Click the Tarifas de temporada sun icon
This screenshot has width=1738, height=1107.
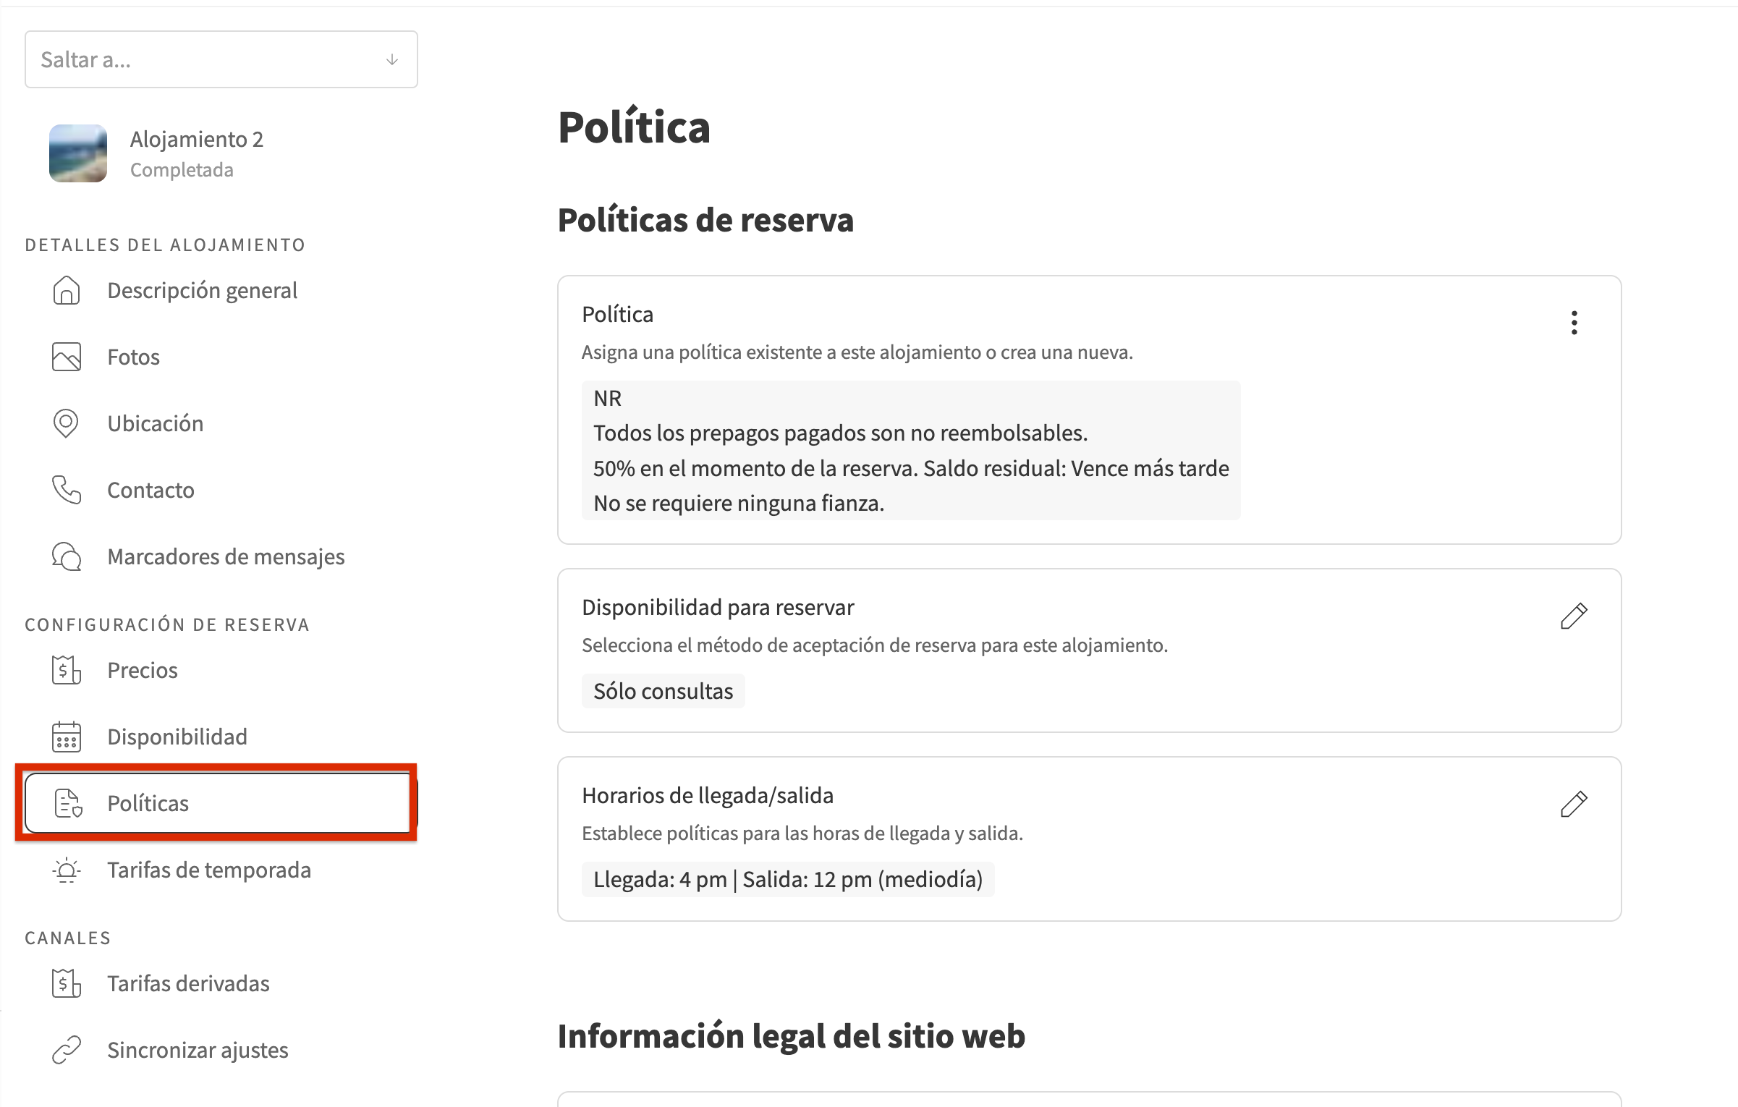coord(67,870)
